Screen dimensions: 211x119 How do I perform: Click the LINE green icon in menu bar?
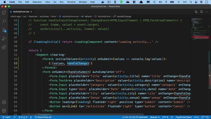(121, 2)
